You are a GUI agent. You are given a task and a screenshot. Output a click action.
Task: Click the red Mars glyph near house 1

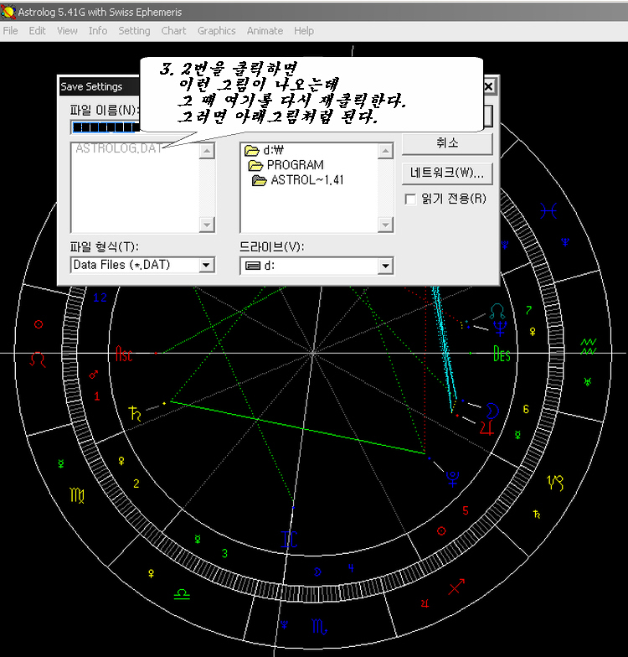[94, 374]
